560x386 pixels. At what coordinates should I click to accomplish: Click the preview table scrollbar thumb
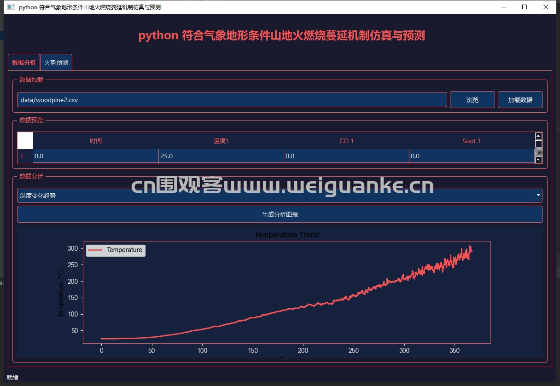[538, 144]
